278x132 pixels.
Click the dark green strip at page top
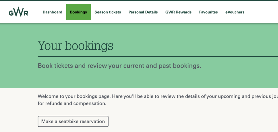(x=139, y=1)
